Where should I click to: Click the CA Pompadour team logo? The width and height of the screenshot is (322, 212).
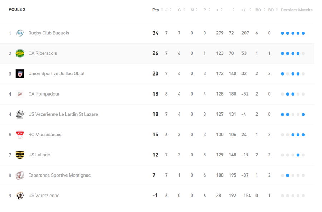tap(20, 94)
